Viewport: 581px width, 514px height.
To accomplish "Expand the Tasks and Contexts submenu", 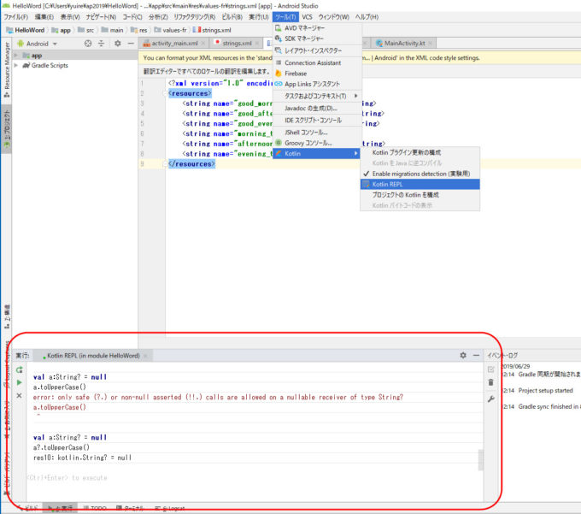I will [x=317, y=96].
